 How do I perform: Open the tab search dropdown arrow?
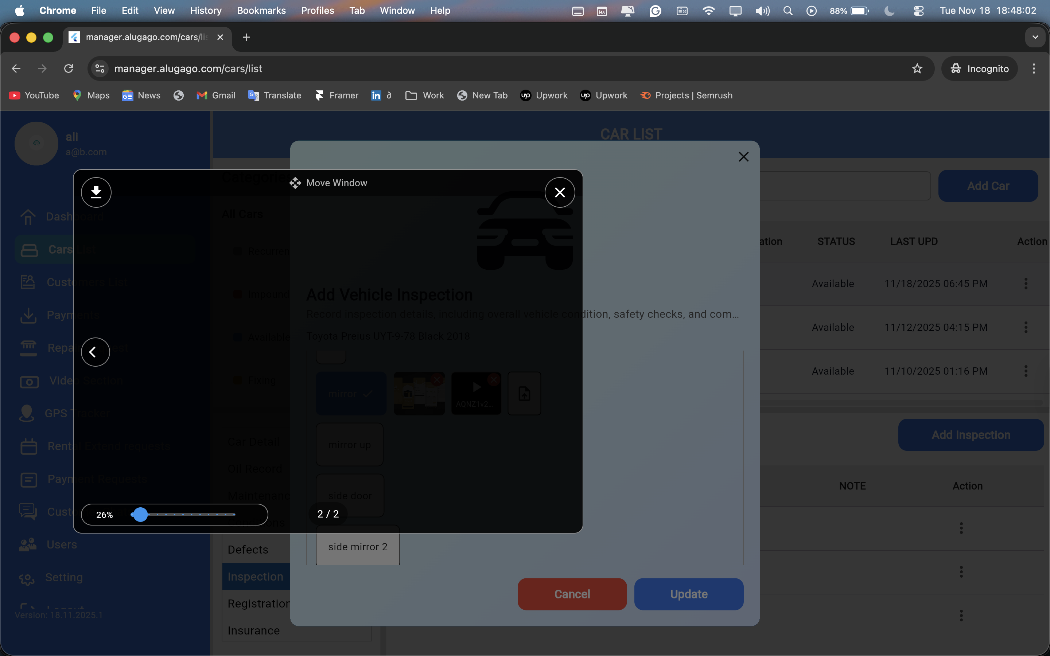point(1035,37)
